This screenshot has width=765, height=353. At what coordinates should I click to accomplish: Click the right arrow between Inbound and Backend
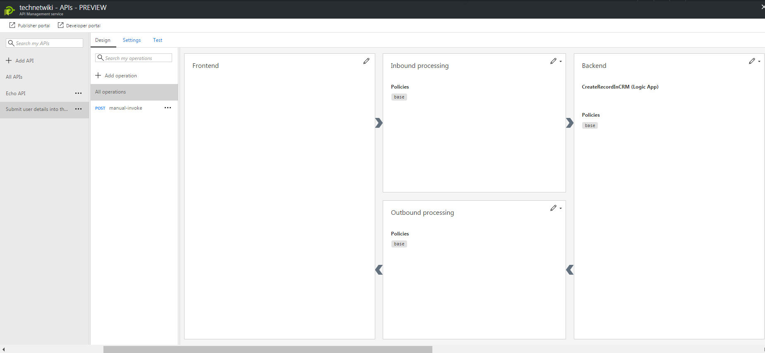pyautogui.click(x=570, y=123)
